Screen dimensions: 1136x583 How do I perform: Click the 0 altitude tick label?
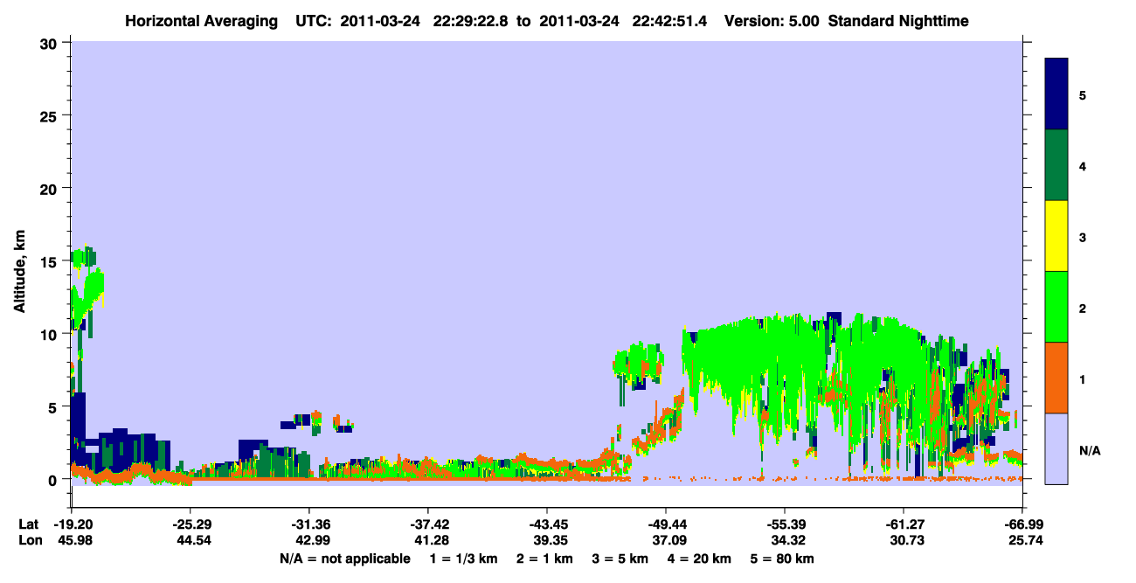[54, 479]
